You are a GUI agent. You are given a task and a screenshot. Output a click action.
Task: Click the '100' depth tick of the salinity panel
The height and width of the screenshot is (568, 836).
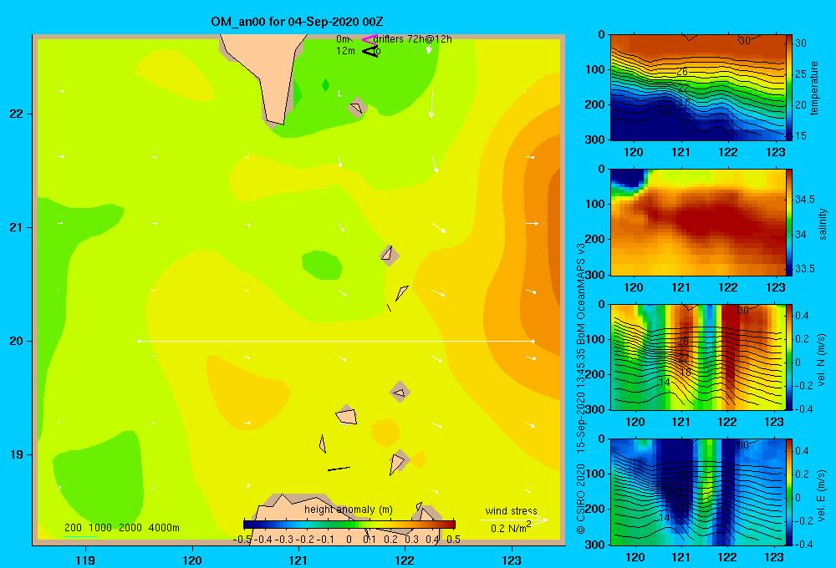594,204
